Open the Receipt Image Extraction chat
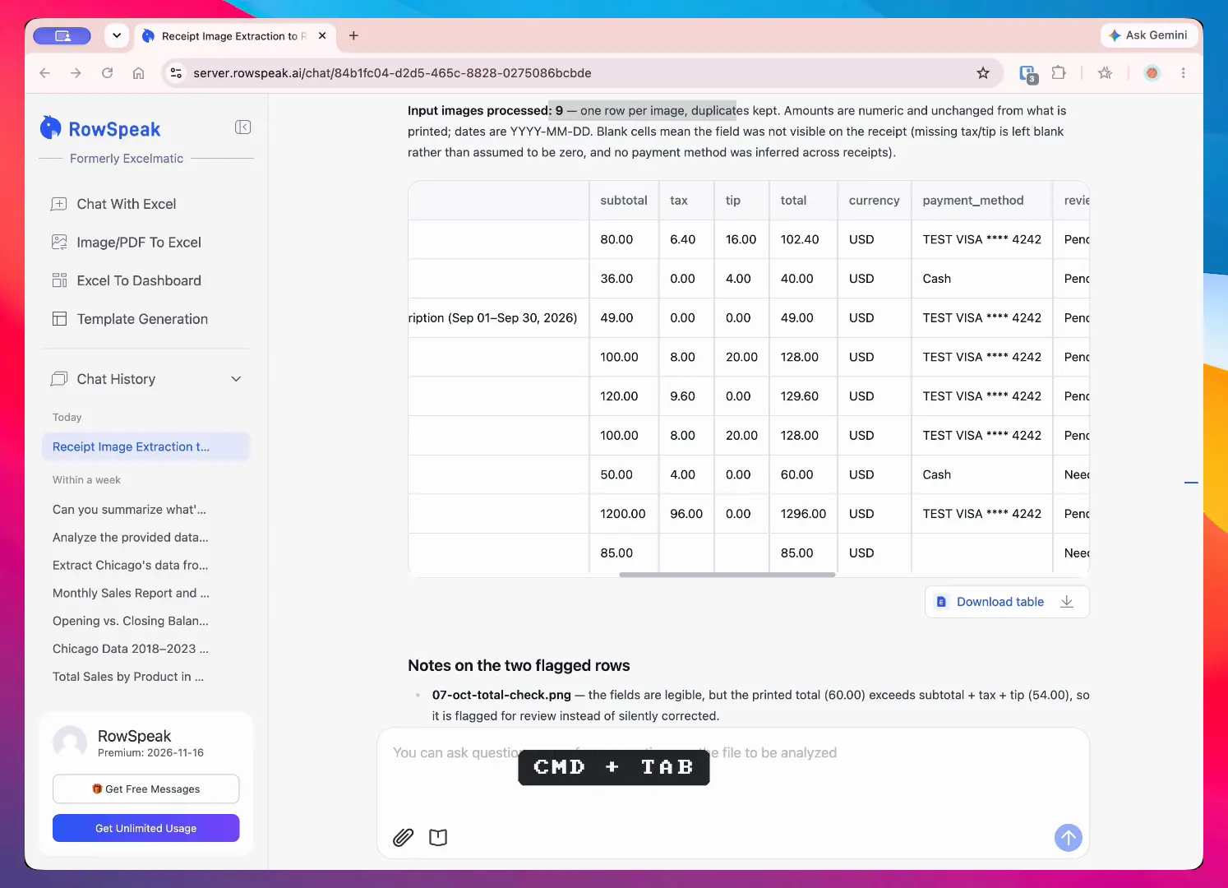 click(145, 446)
